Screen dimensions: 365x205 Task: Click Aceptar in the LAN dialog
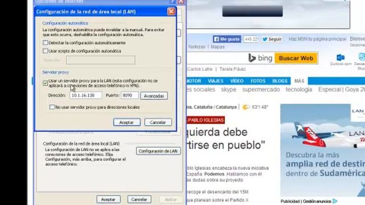pos(127,122)
